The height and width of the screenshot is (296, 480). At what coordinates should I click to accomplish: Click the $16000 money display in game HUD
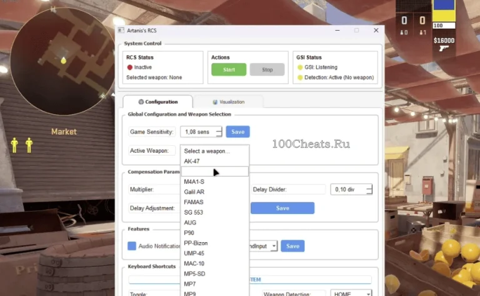click(444, 41)
